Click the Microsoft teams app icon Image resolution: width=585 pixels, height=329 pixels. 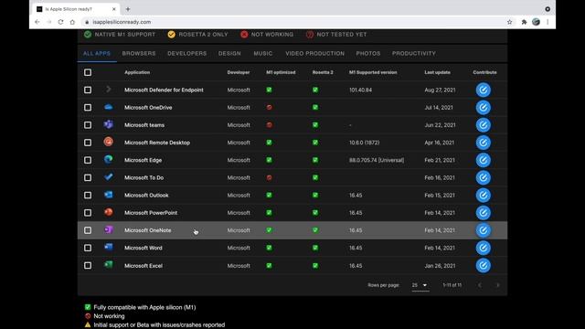click(x=108, y=124)
